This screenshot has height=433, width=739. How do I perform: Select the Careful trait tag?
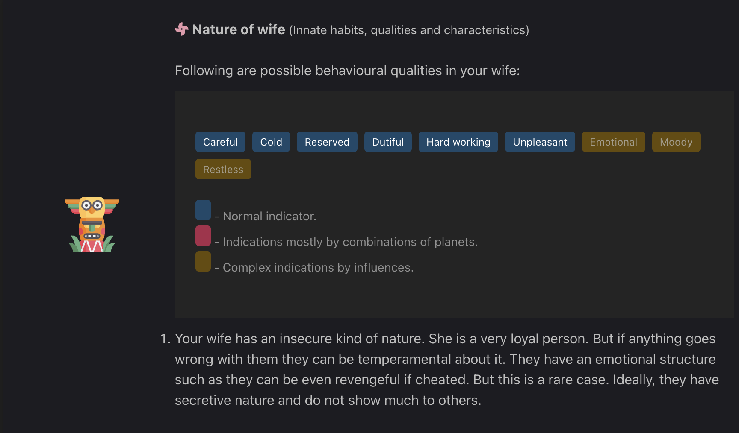220,142
